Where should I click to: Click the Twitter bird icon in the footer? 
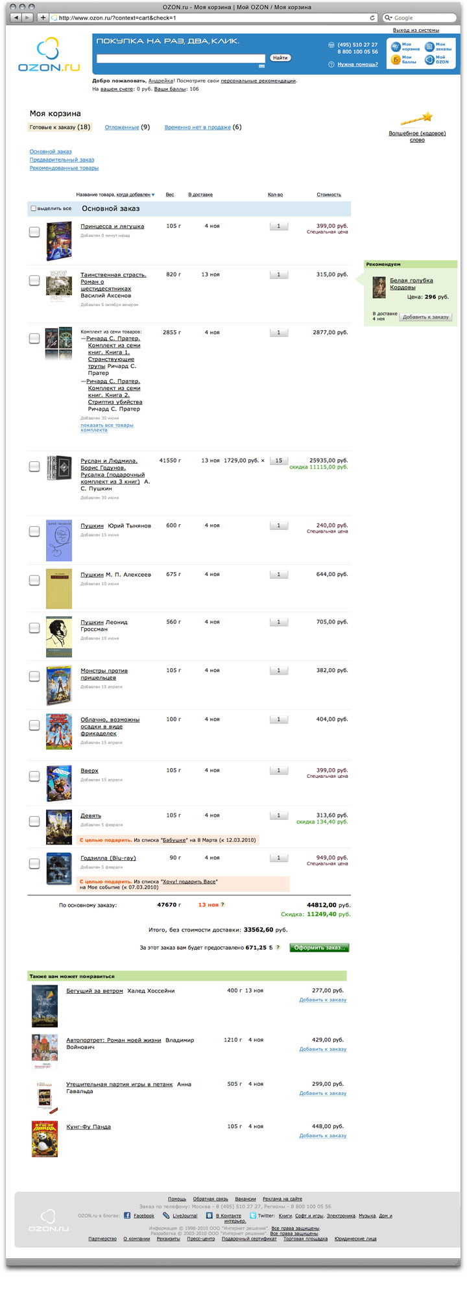253,1216
